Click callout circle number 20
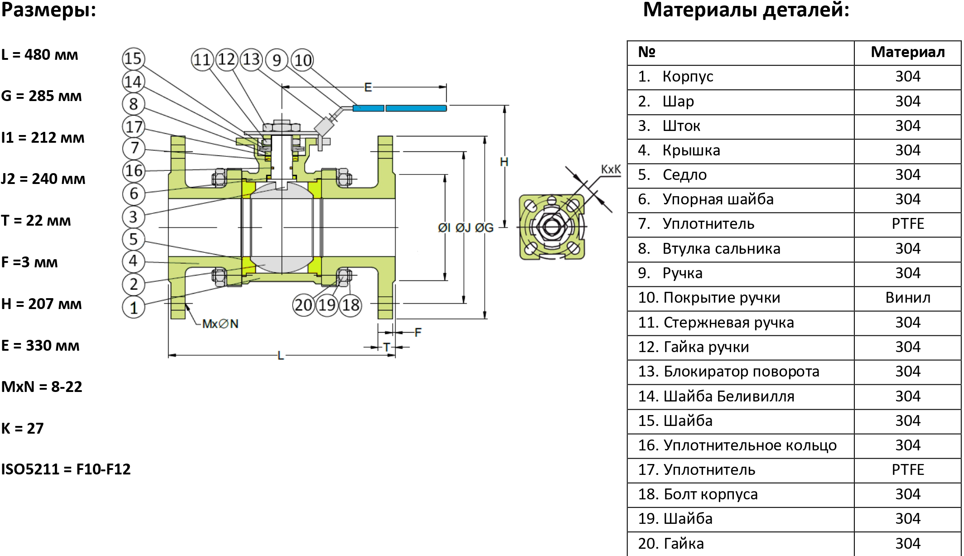964x556 pixels. (304, 305)
